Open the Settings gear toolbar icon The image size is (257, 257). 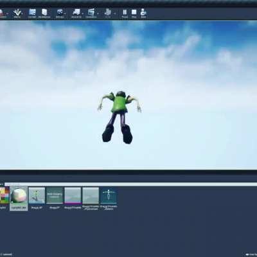(x=60, y=13)
